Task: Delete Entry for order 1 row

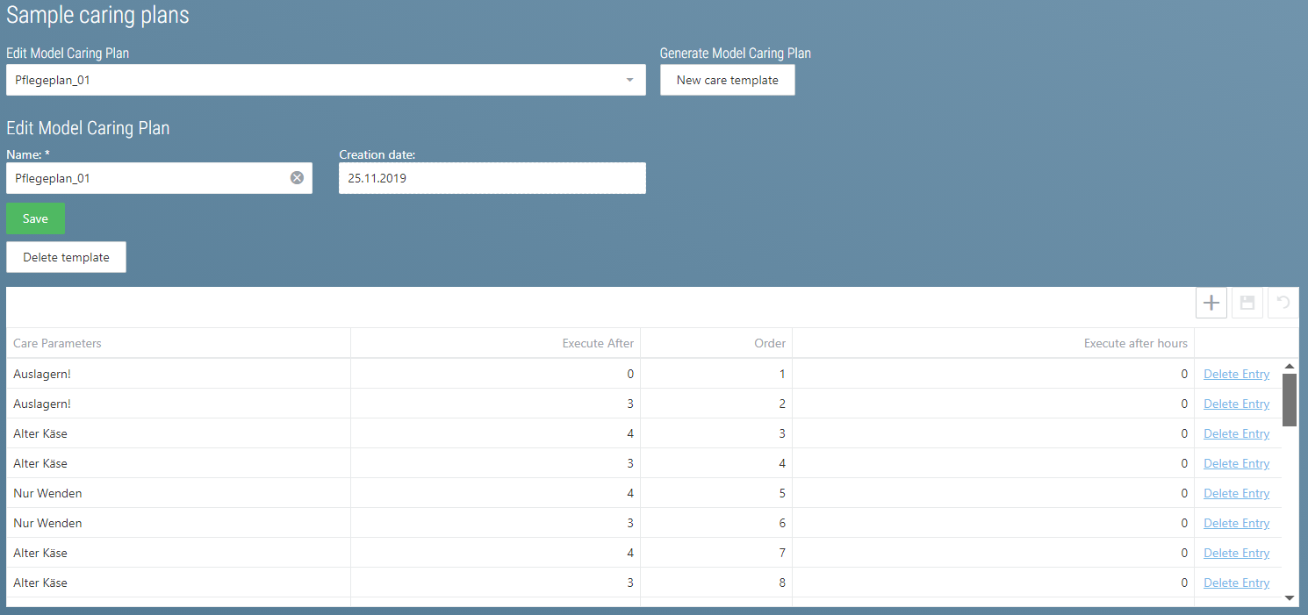Action: click(1236, 374)
